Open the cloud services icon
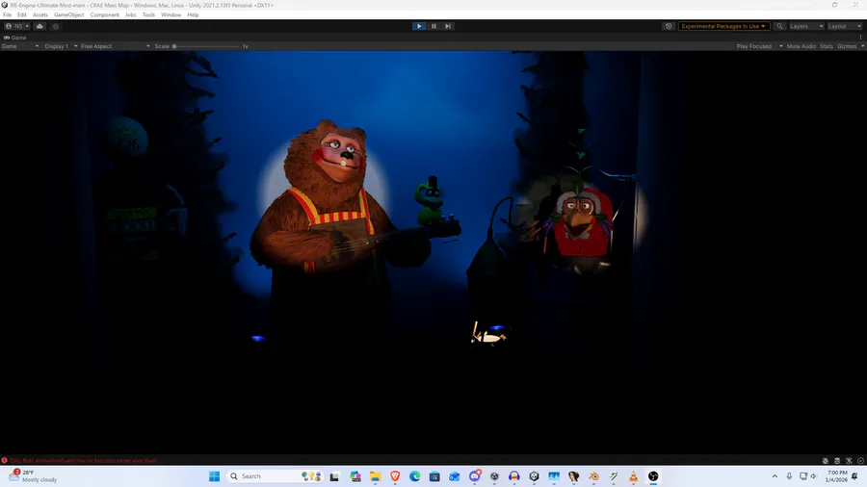The image size is (867, 487). tap(39, 26)
